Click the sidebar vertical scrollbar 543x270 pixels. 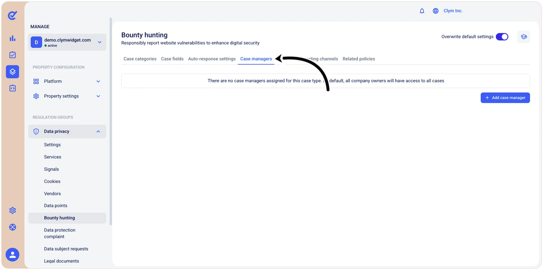111,122
